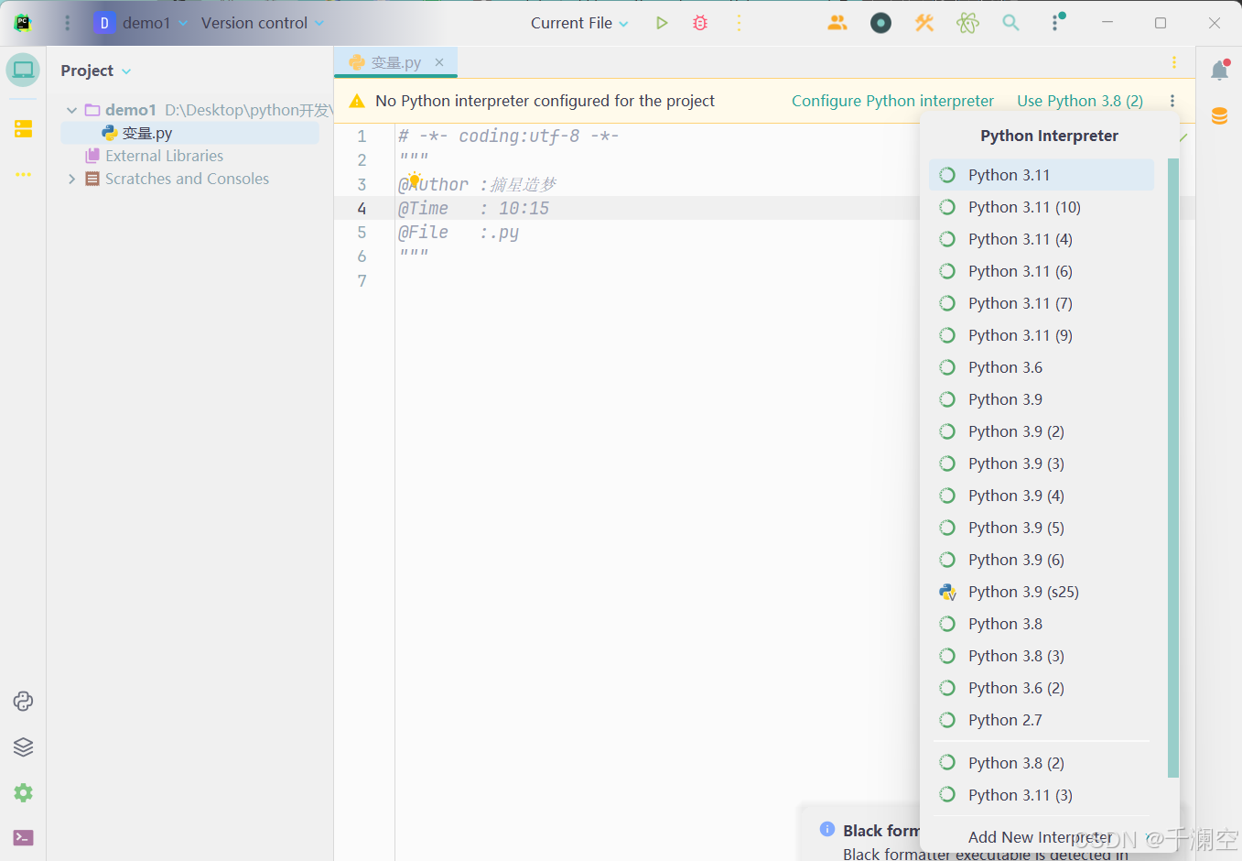
Task: Run the current file
Action: click(662, 23)
